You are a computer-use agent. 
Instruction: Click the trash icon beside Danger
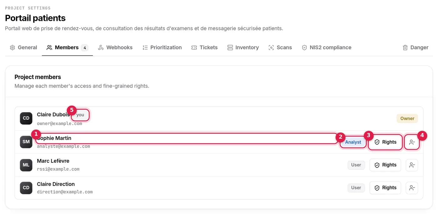click(405, 47)
